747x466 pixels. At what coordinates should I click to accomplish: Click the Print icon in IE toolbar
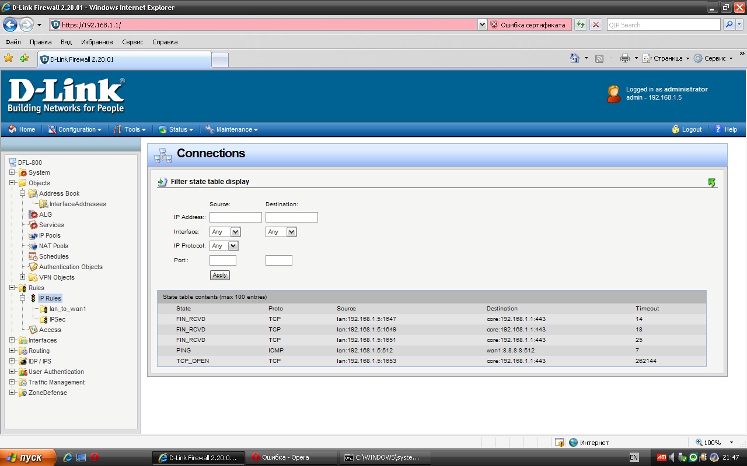click(625, 58)
